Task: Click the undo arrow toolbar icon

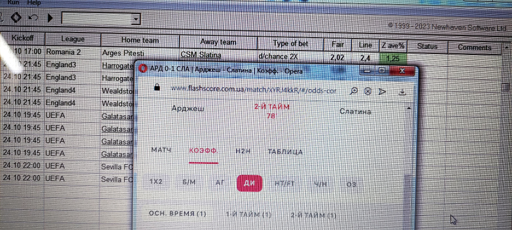Action: coord(33,18)
